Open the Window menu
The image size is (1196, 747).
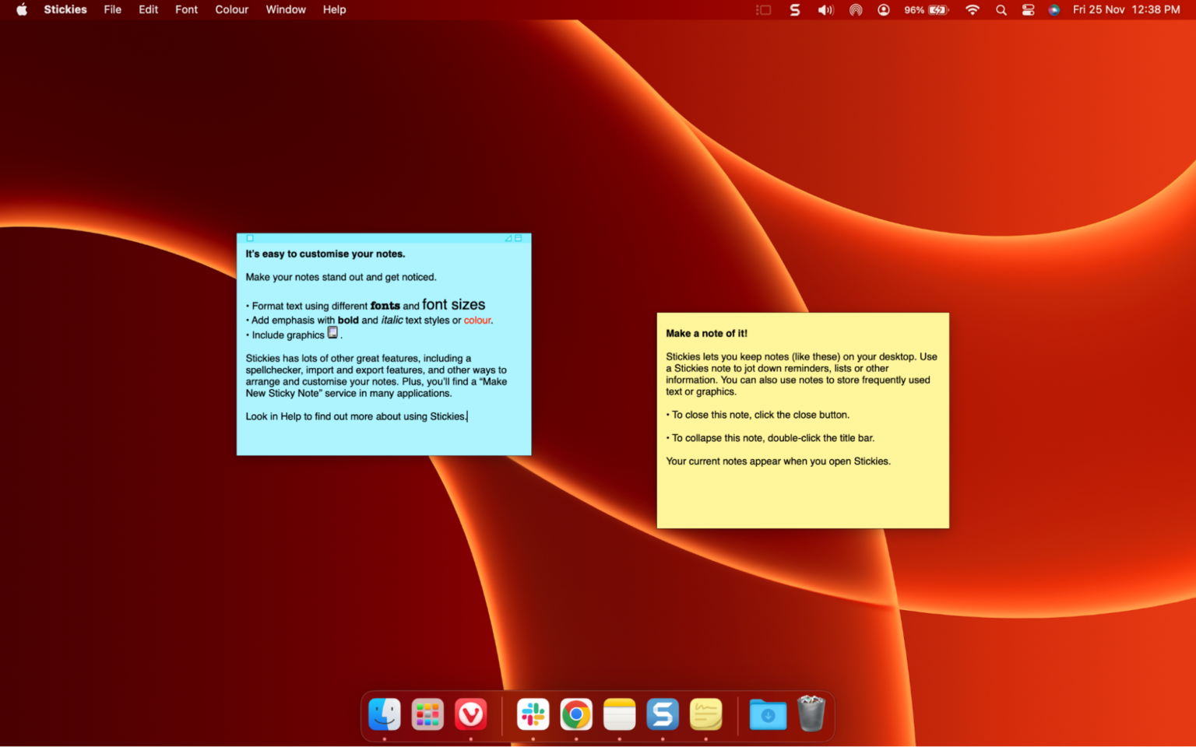(x=285, y=10)
